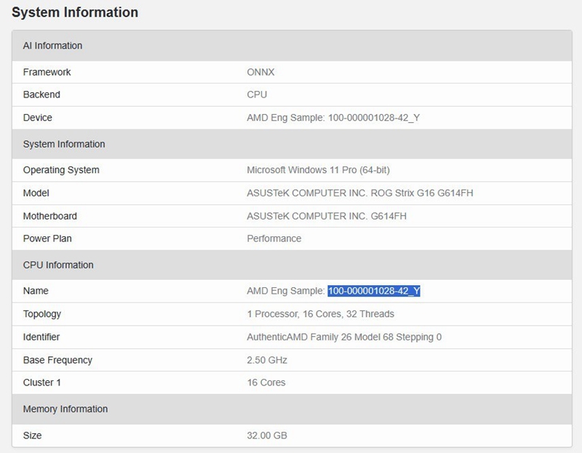The height and width of the screenshot is (453, 582).
Task: Click the Backend row's CPU value
Action: [257, 95]
